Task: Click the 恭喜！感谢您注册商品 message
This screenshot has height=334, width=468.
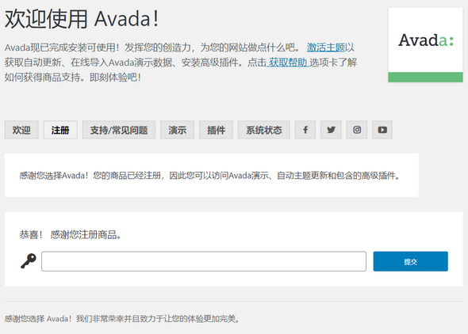Action: (71, 235)
